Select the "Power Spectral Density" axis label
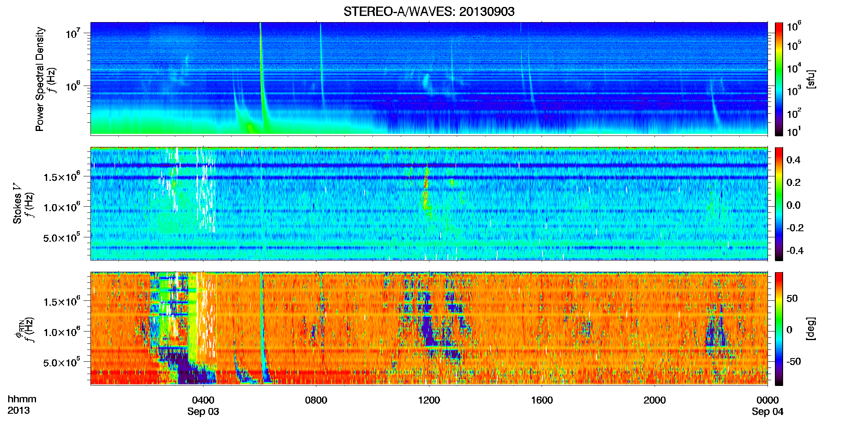Image resolution: width=858 pixels, height=442 pixels. pos(40,79)
